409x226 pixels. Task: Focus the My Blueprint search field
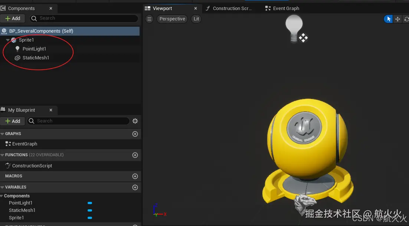coord(78,121)
